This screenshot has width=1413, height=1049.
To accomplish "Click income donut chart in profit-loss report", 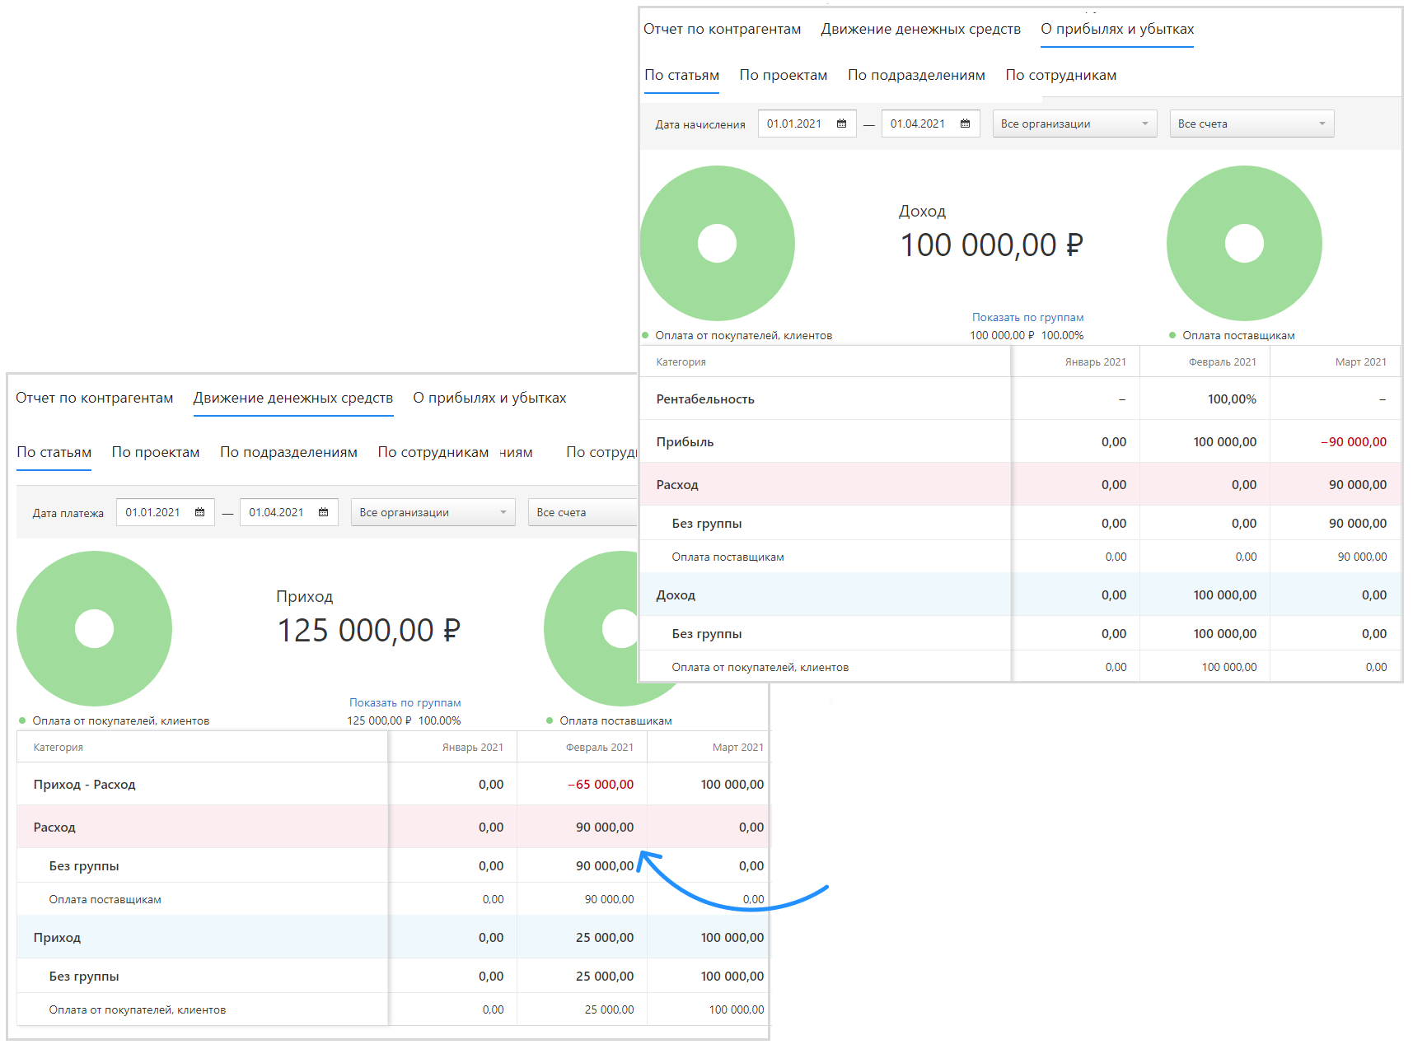I will [717, 243].
